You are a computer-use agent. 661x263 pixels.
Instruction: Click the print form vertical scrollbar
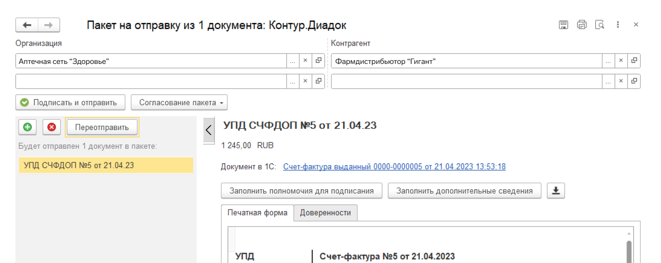click(x=629, y=251)
